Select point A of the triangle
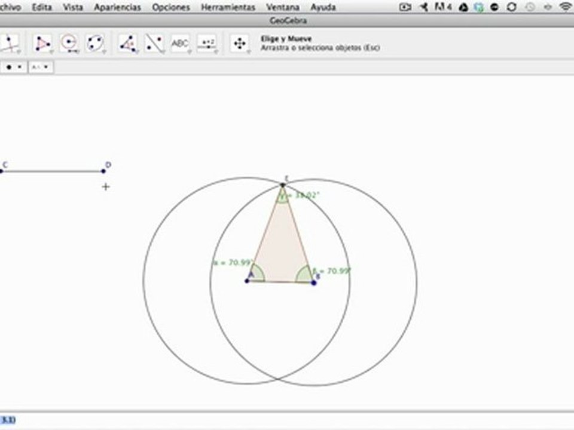This screenshot has width=574, height=430. (247, 281)
